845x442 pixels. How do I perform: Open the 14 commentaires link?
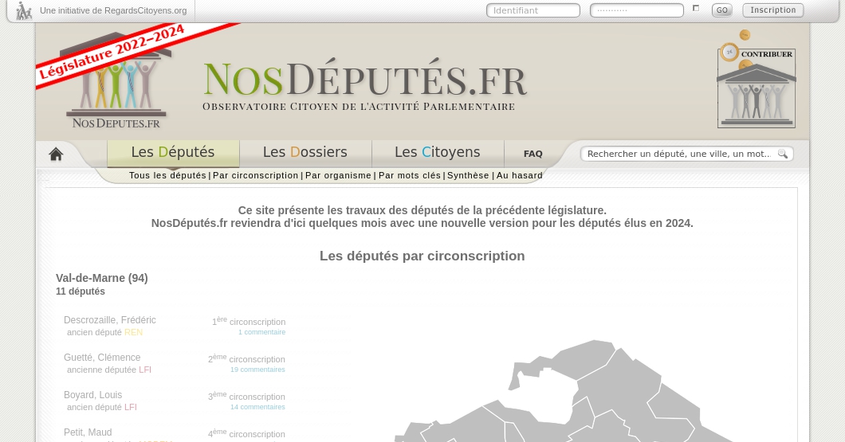[x=257, y=407]
